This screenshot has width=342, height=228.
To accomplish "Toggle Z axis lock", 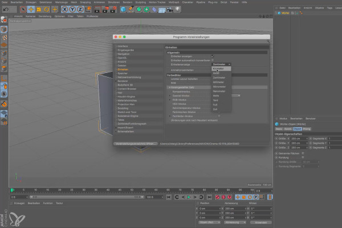I will (80, 9).
